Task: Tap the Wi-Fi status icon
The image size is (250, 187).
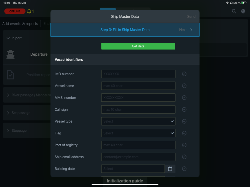Action: 227,3
